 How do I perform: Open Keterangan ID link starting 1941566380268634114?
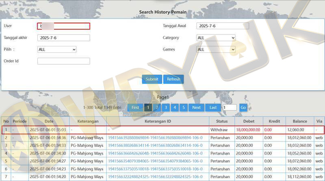155,146
